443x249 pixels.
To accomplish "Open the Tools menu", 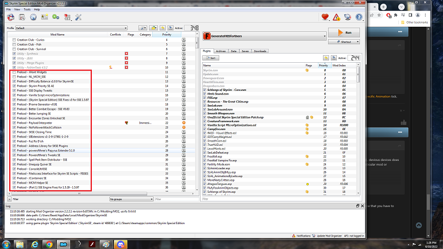I will pos(27,10).
